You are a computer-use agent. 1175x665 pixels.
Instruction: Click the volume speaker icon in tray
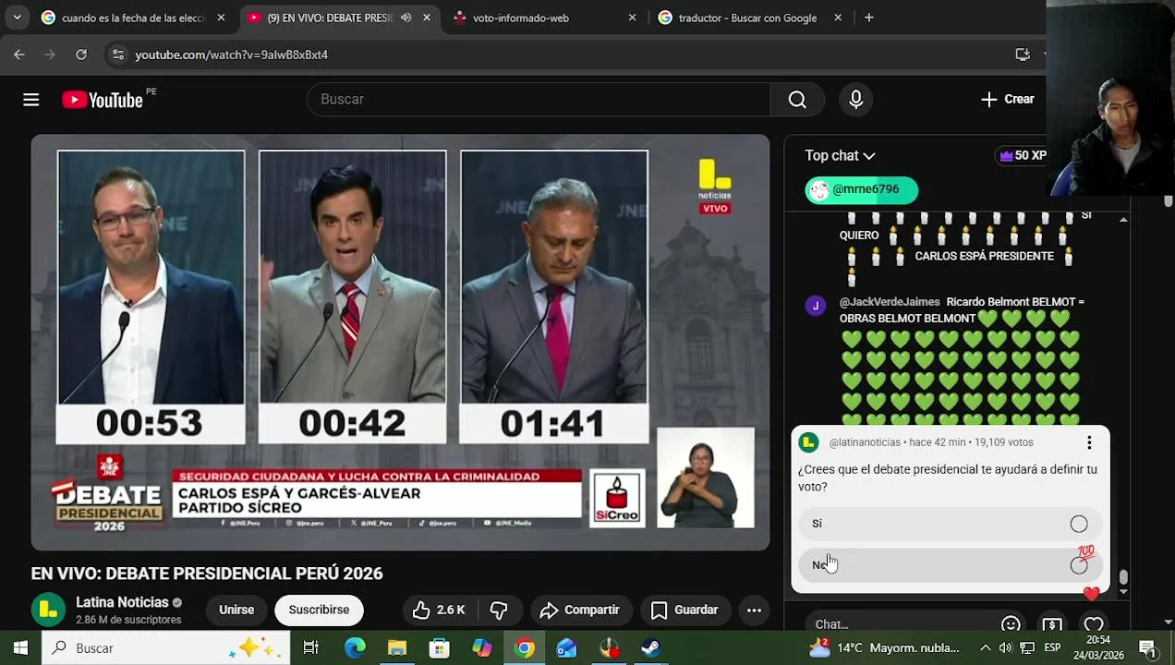(1006, 648)
